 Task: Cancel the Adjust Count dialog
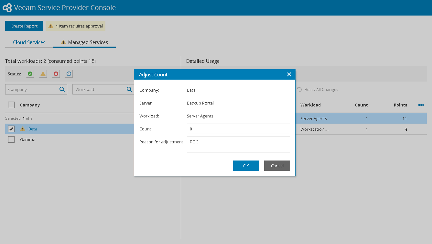click(277, 166)
